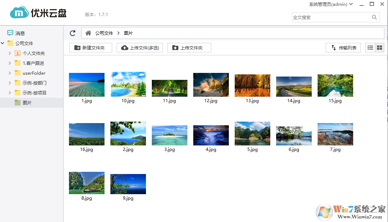Expand the userFolder tree node

pos(10,73)
